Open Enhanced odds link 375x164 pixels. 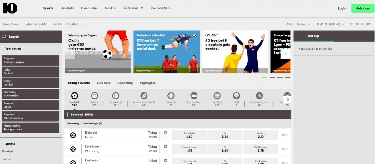[35, 24]
